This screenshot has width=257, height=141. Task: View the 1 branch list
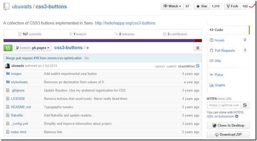point(78,34)
